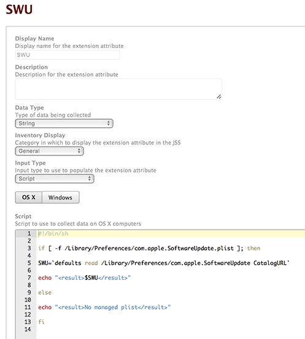Click the 'Display Name' field label

(x=34, y=39)
